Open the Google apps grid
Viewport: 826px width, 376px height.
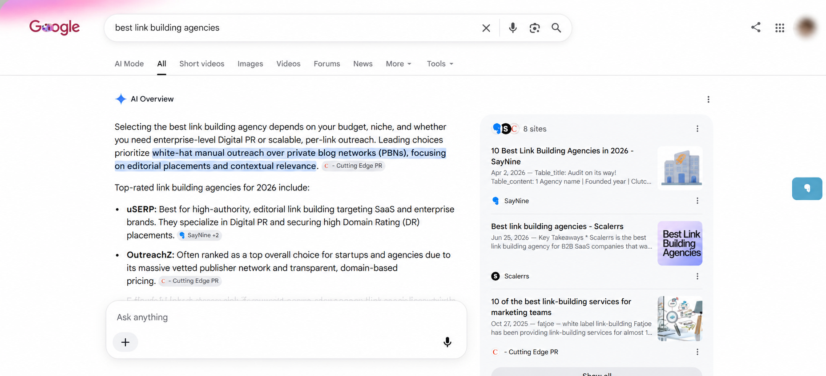pos(780,28)
